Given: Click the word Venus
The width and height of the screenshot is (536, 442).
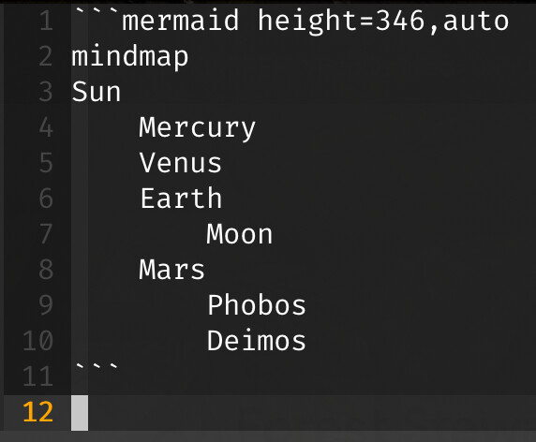Looking at the screenshot, I should pyautogui.click(x=181, y=163).
